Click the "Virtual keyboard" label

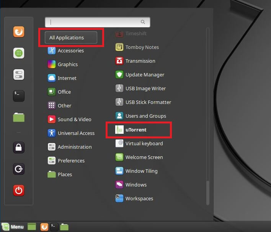click(x=144, y=143)
